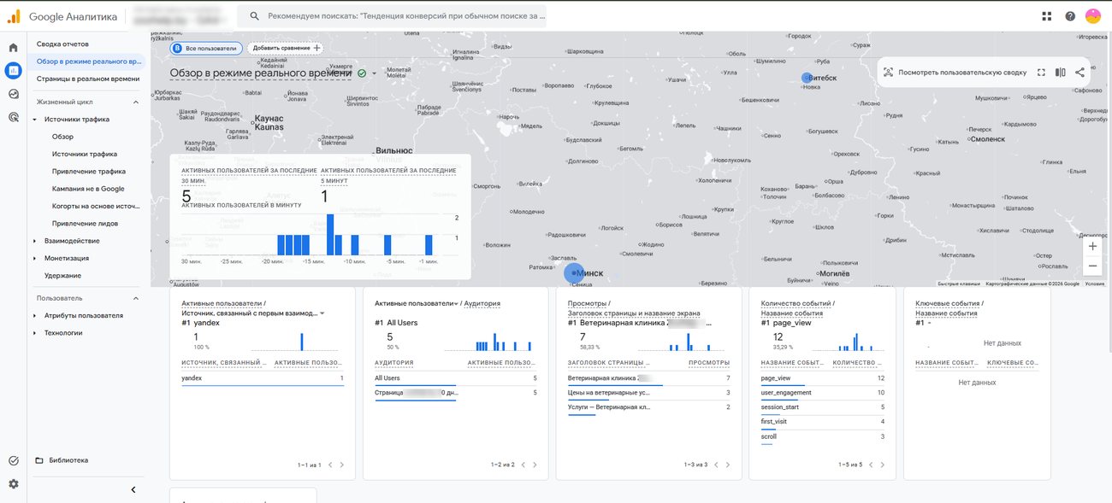Open the Advertising icon in left rail
The image size is (1112, 503).
13,117
